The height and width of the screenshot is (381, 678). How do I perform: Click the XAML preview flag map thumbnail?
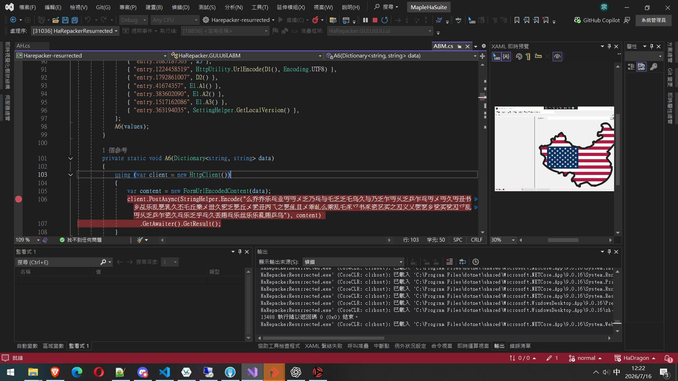(x=554, y=149)
